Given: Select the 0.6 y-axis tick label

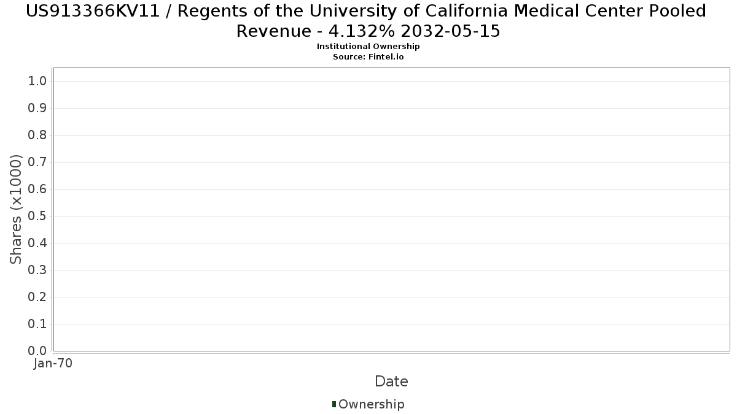Looking at the screenshot, I should 37,190.
